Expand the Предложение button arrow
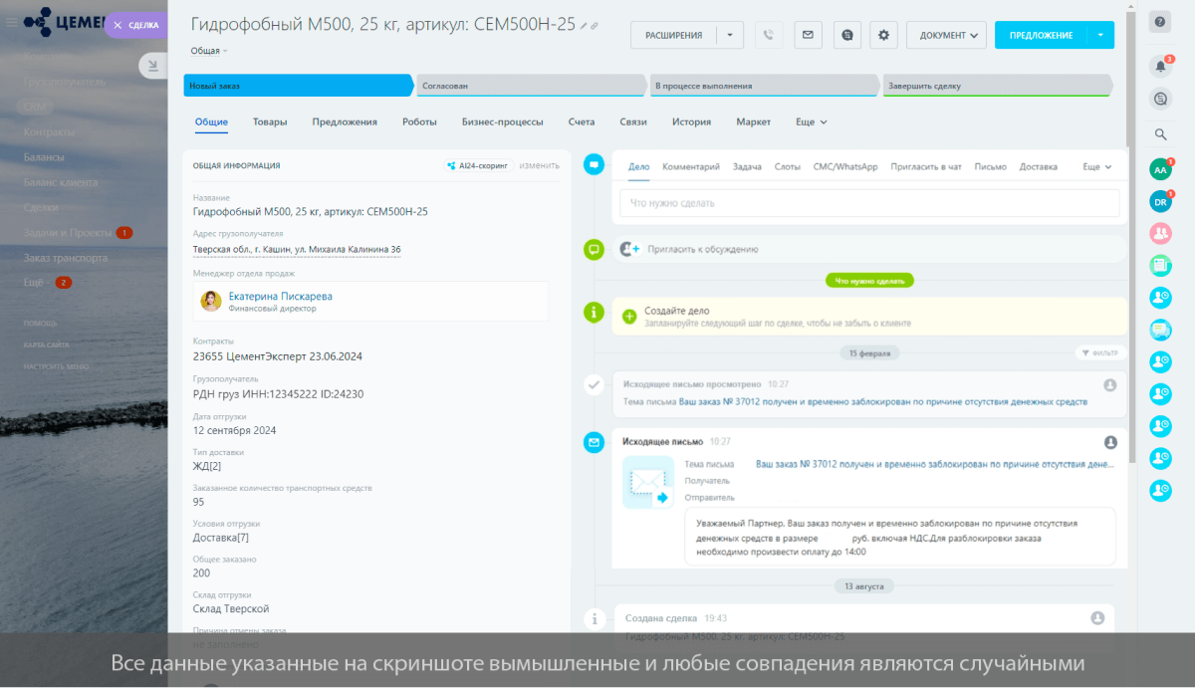 (x=1100, y=35)
